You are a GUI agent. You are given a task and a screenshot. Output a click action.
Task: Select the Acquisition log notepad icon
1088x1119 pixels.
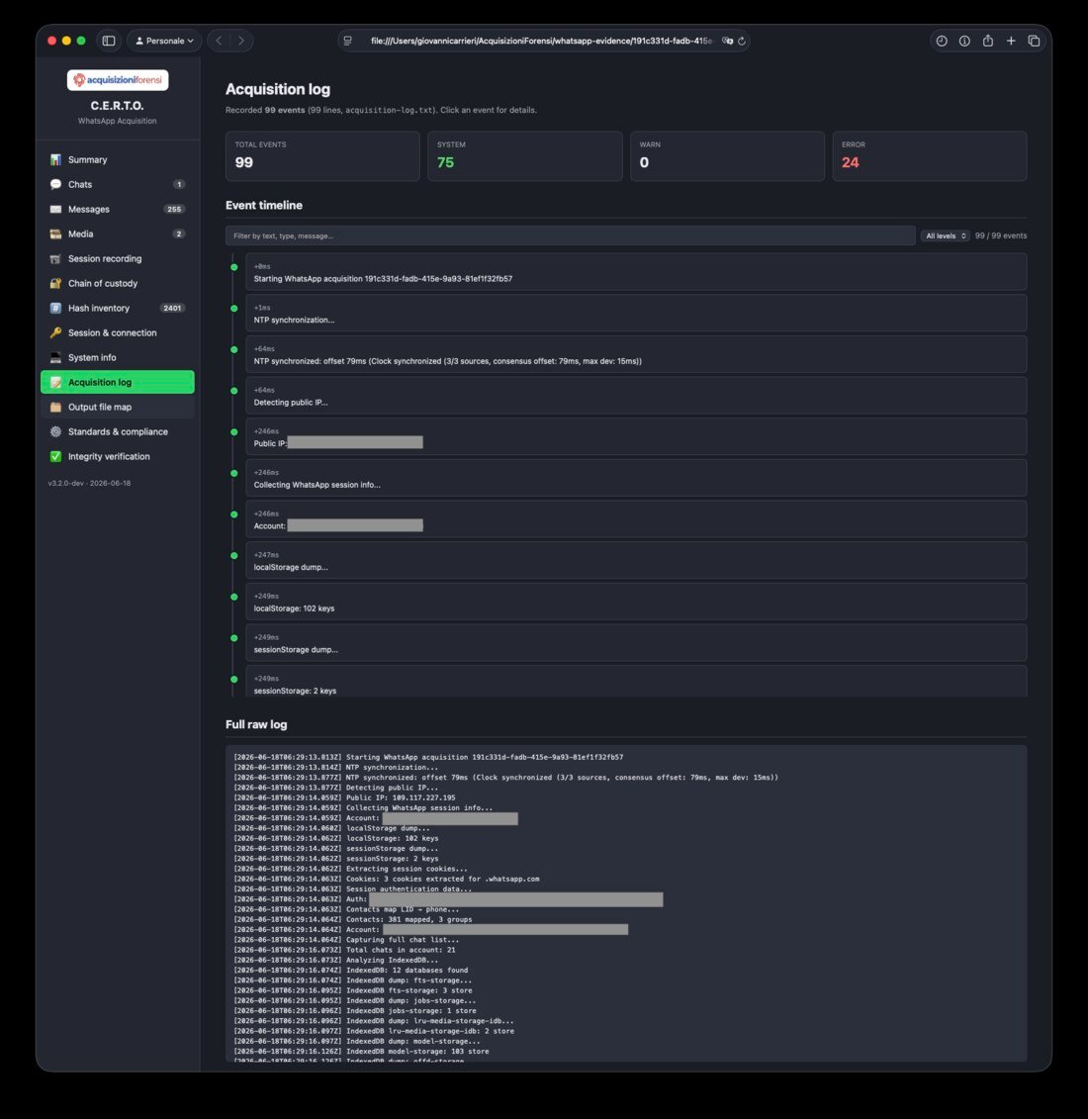click(55, 383)
